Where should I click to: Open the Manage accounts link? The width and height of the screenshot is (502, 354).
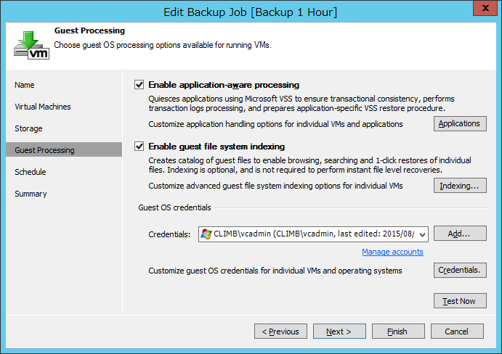click(x=392, y=252)
